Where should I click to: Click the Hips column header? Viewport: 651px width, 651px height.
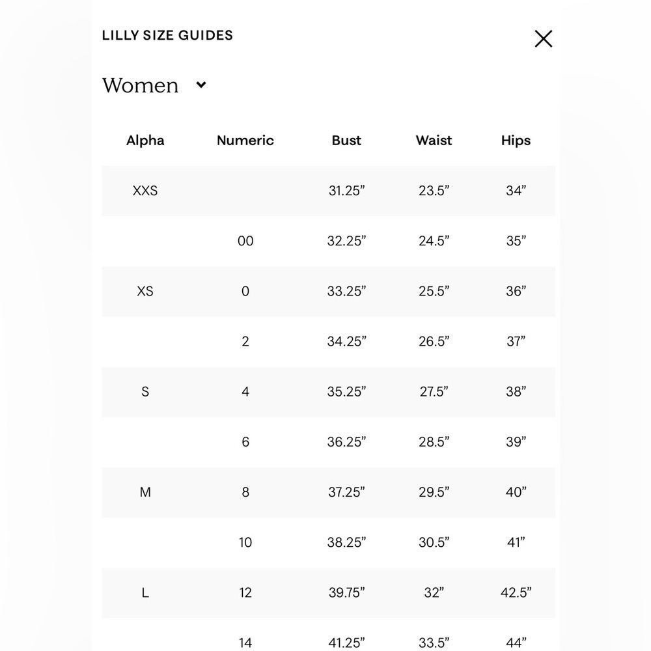point(516,141)
